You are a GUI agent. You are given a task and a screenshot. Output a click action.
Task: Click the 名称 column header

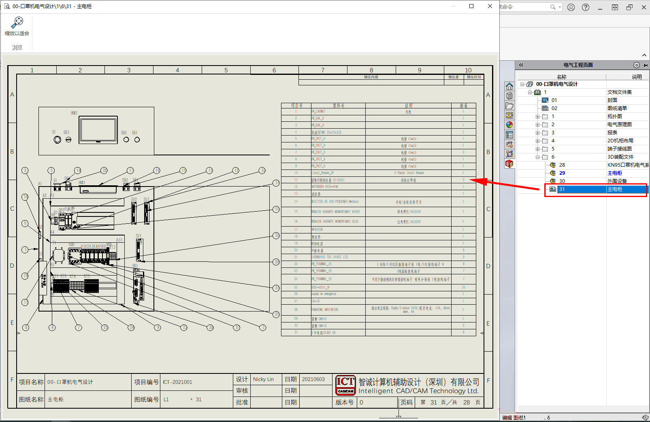561,77
